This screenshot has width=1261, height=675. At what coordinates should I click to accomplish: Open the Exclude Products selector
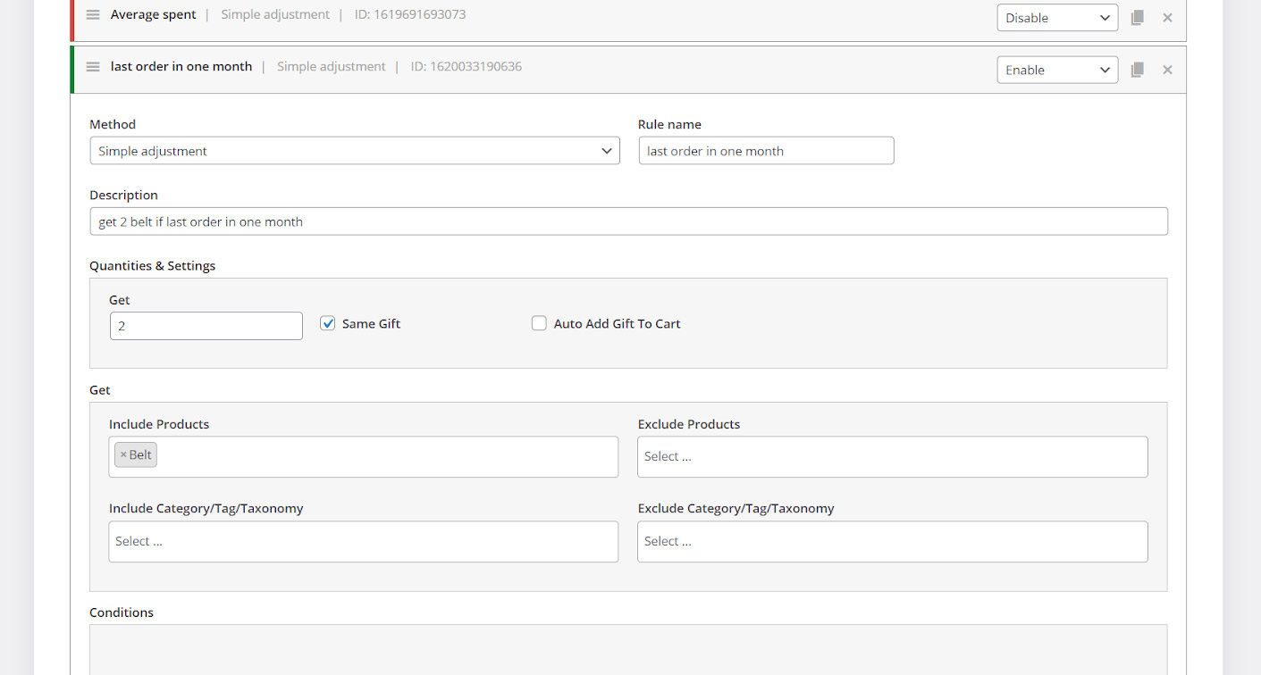891,457
